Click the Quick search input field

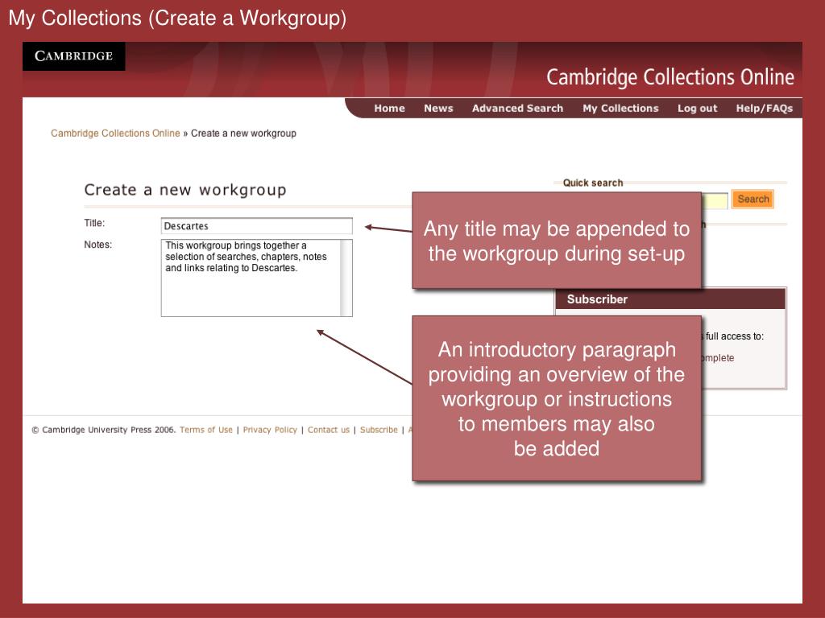[x=715, y=200]
